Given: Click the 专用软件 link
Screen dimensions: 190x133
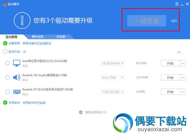Looking at the screenshot, I should click(14, 103).
